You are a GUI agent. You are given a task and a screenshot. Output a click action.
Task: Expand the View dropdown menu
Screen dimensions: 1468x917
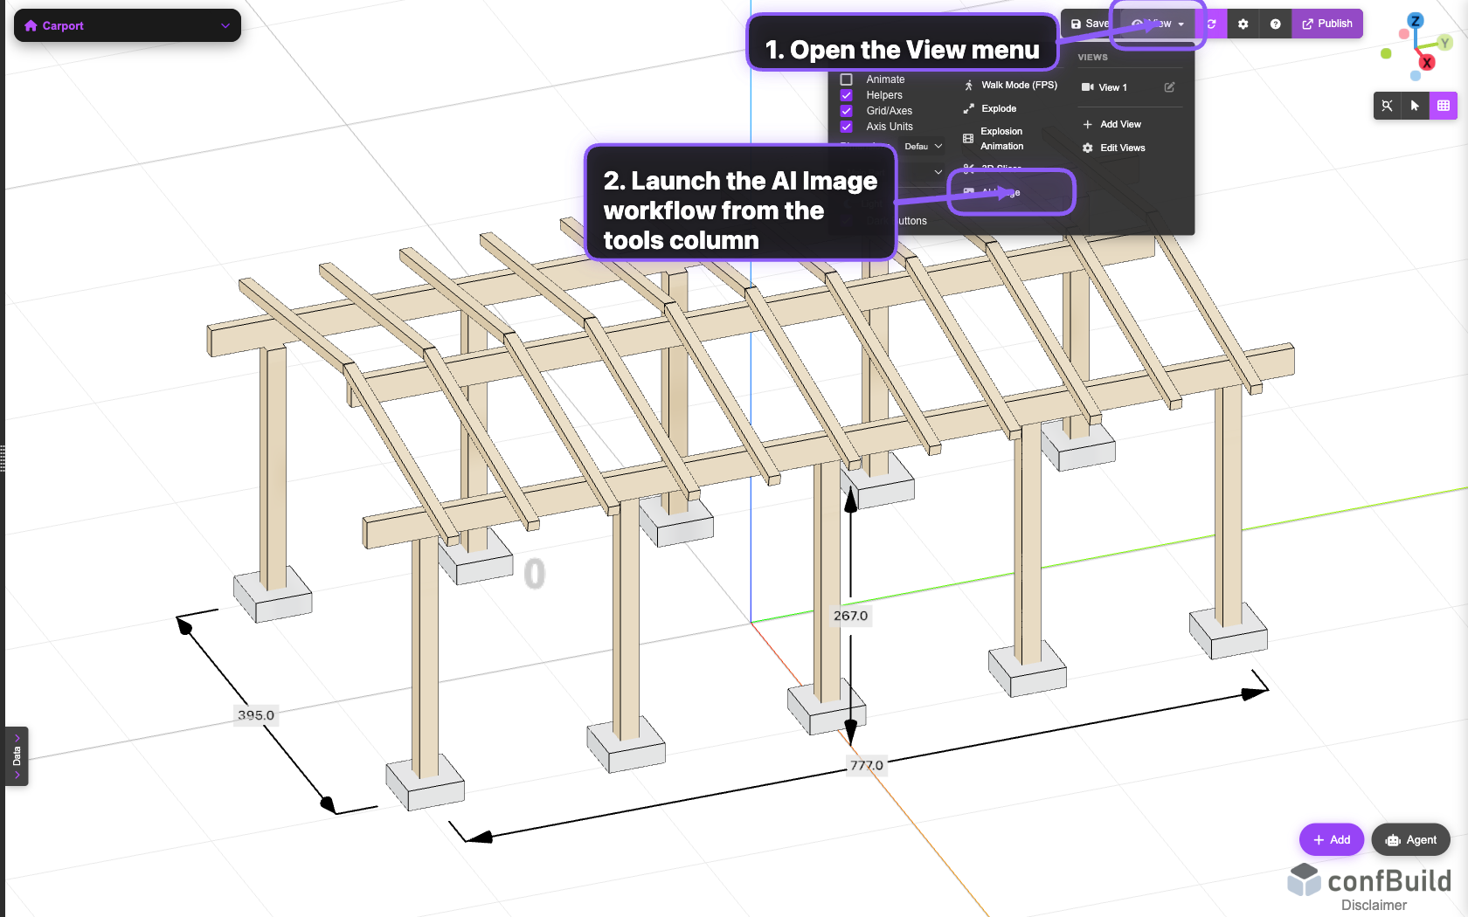1158,24
